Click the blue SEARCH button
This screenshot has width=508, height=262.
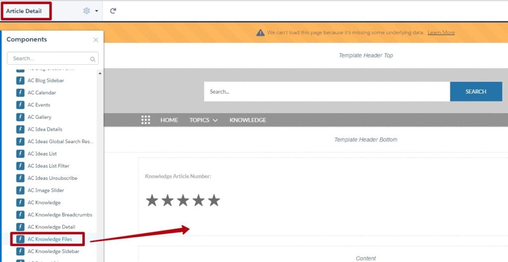[x=476, y=92]
